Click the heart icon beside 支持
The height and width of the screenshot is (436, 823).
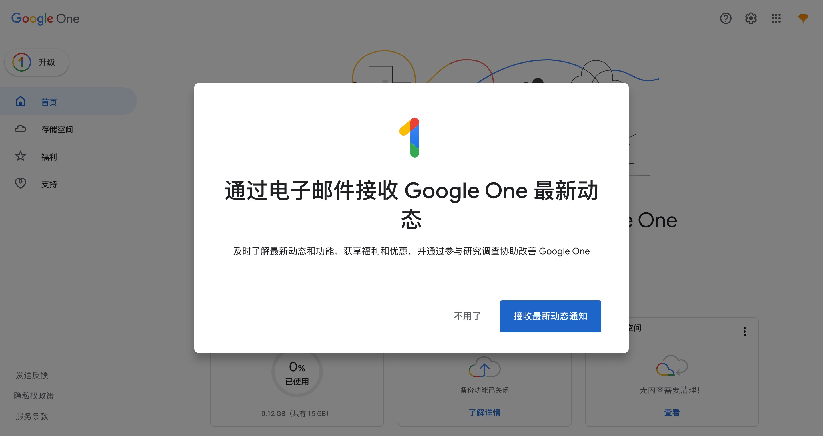tap(21, 183)
